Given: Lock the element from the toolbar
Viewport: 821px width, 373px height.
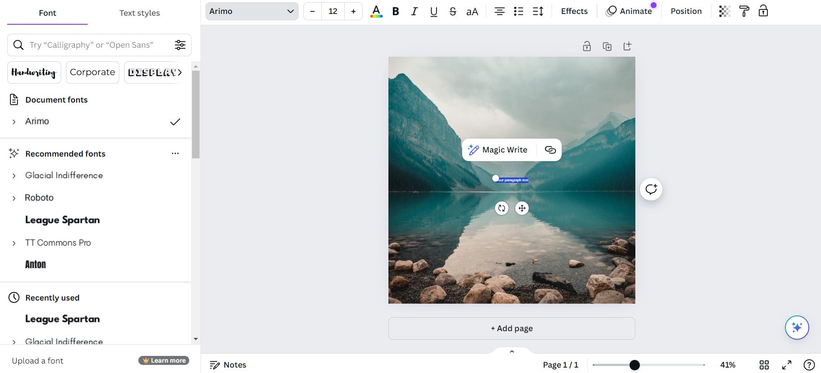Looking at the screenshot, I should click(x=763, y=11).
